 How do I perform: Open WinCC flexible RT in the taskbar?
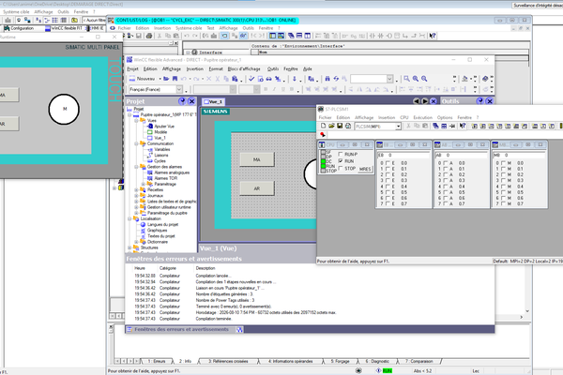[x=64, y=28]
